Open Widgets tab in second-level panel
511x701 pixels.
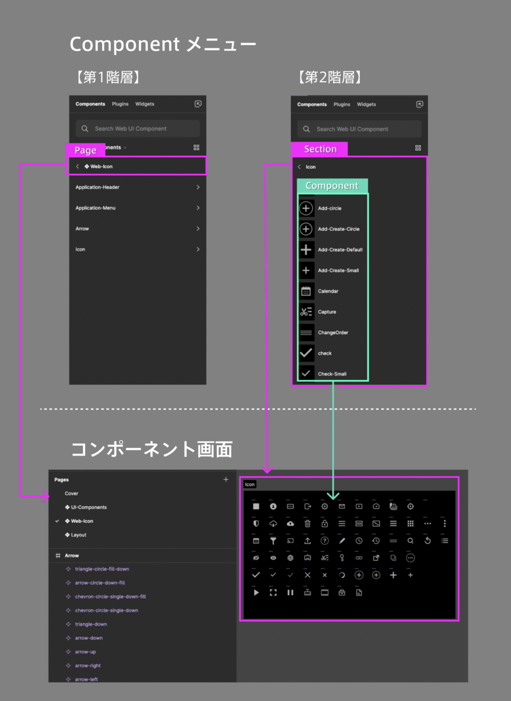366,105
